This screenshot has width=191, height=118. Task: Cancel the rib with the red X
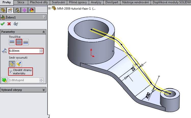[9, 24]
